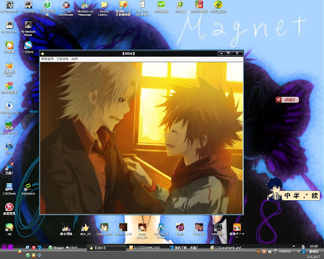Screen dimensions: 324x259
Task: Open the sai paint tool shortcut
Action: click(x=9, y=229)
